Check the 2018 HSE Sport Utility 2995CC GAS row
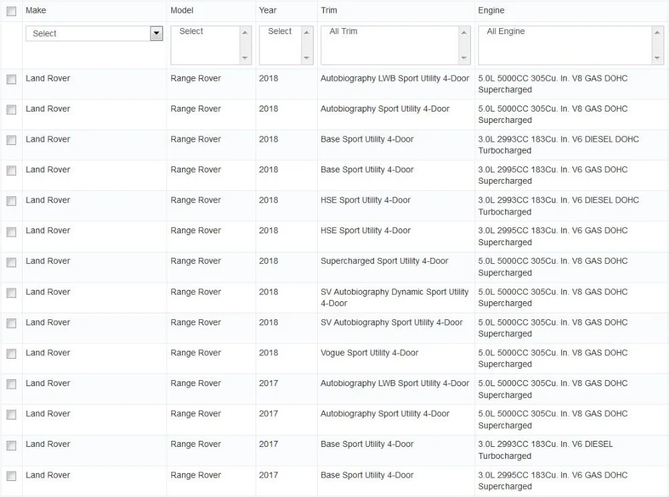Image resolution: width=669 pixels, height=497 pixels. [11, 232]
